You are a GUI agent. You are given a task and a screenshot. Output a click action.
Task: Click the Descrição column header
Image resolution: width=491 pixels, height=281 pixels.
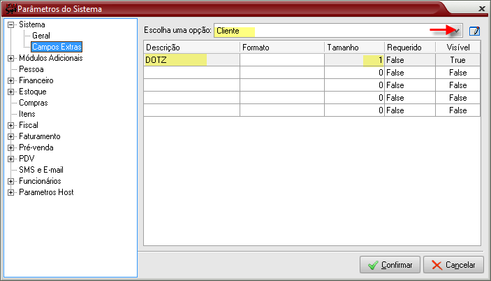191,48
